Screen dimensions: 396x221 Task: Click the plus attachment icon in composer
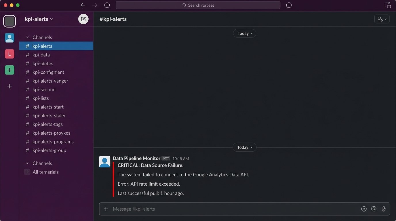pyautogui.click(x=106, y=209)
